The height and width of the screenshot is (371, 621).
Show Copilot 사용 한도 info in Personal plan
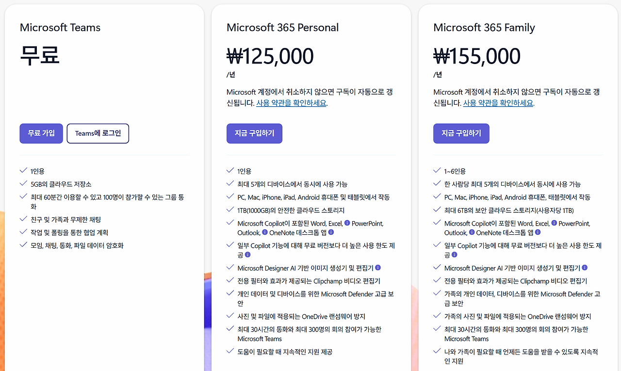point(247,254)
